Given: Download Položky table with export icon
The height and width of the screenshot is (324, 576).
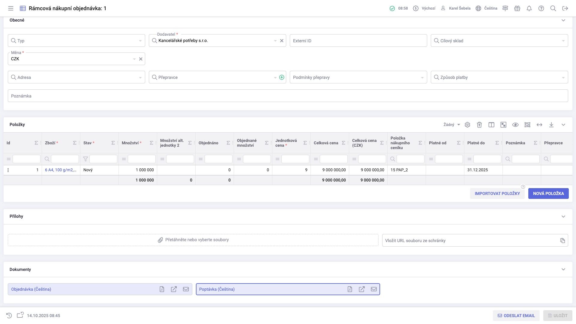Looking at the screenshot, I should 551,125.
